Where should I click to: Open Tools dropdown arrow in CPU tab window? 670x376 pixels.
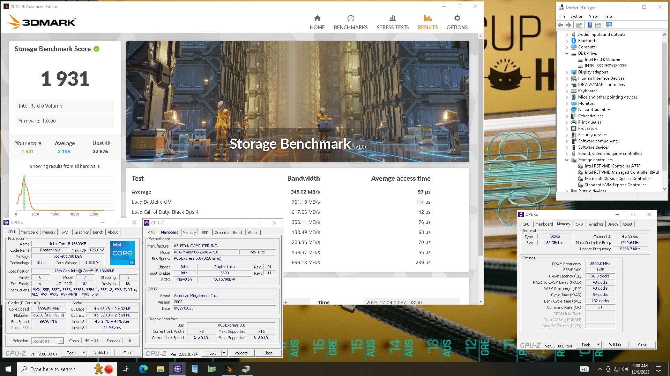click(x=84, y=353)
